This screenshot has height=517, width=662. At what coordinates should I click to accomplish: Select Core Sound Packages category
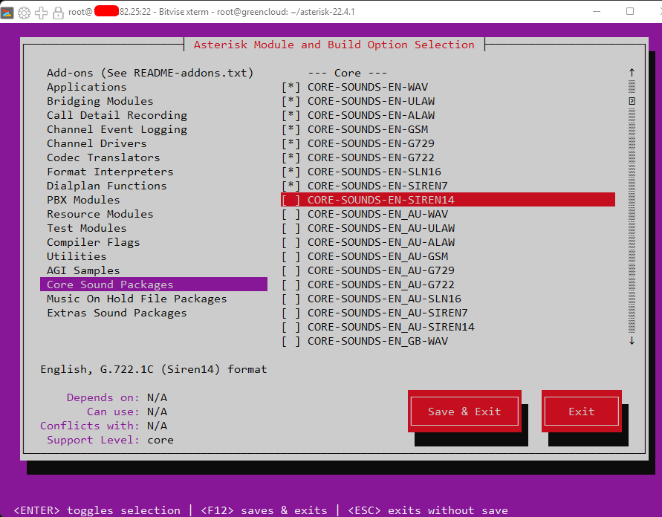[x=154, y=284]
